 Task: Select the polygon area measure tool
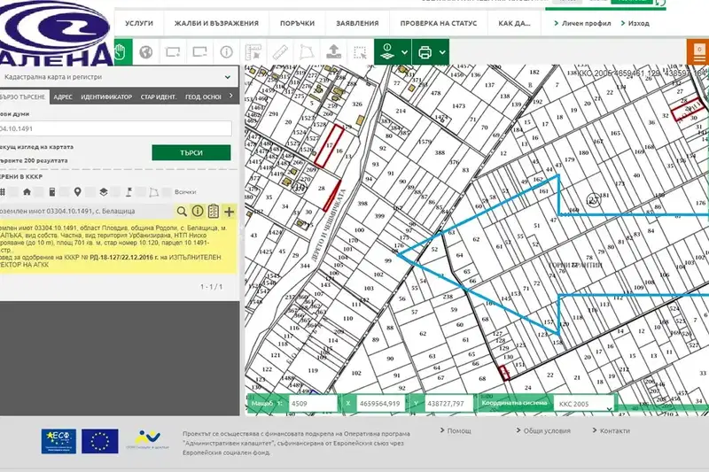[307, 52]
